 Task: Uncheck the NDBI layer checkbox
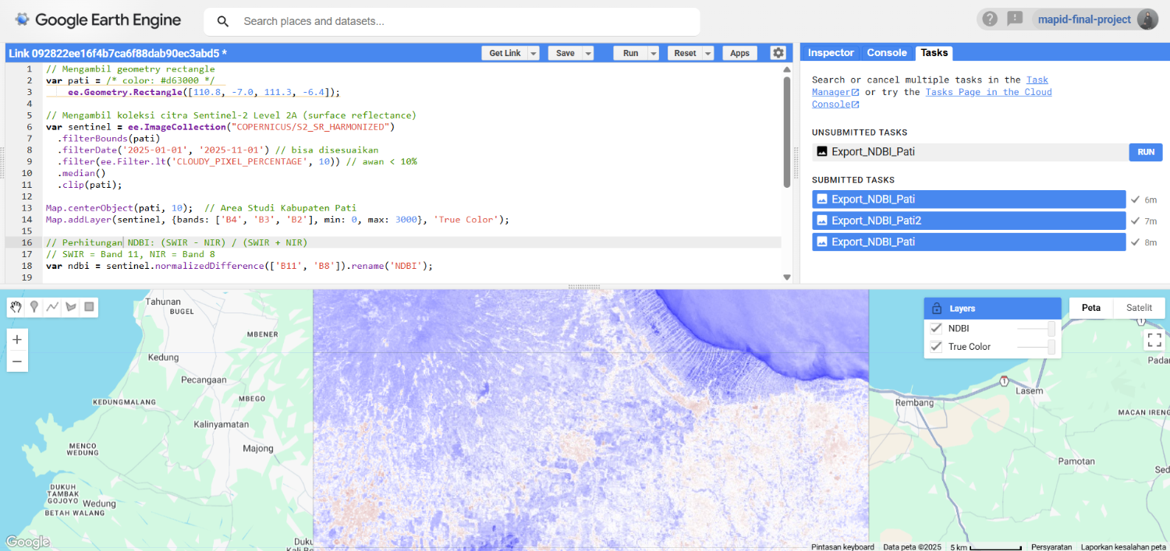pyautogui.click(x=937, y=328)
